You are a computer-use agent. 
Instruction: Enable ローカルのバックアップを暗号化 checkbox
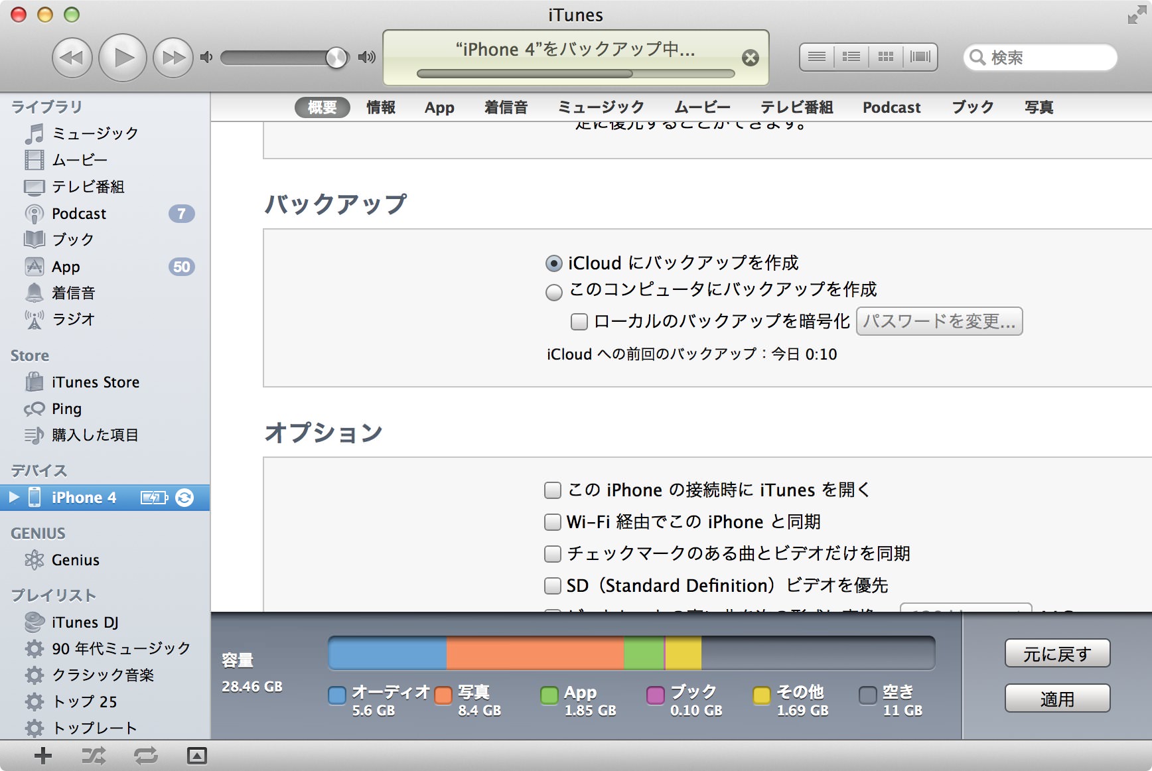[x=579, y=322]
